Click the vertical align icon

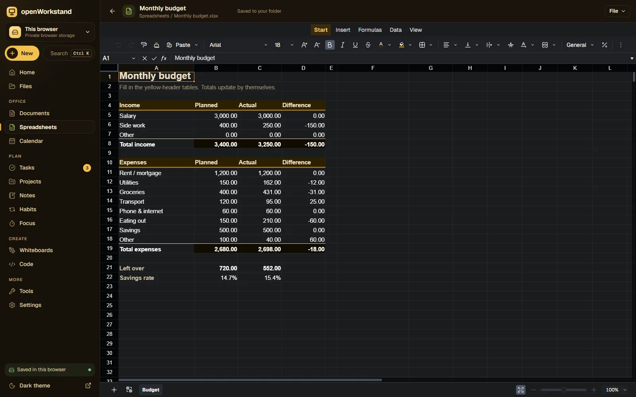468,45
